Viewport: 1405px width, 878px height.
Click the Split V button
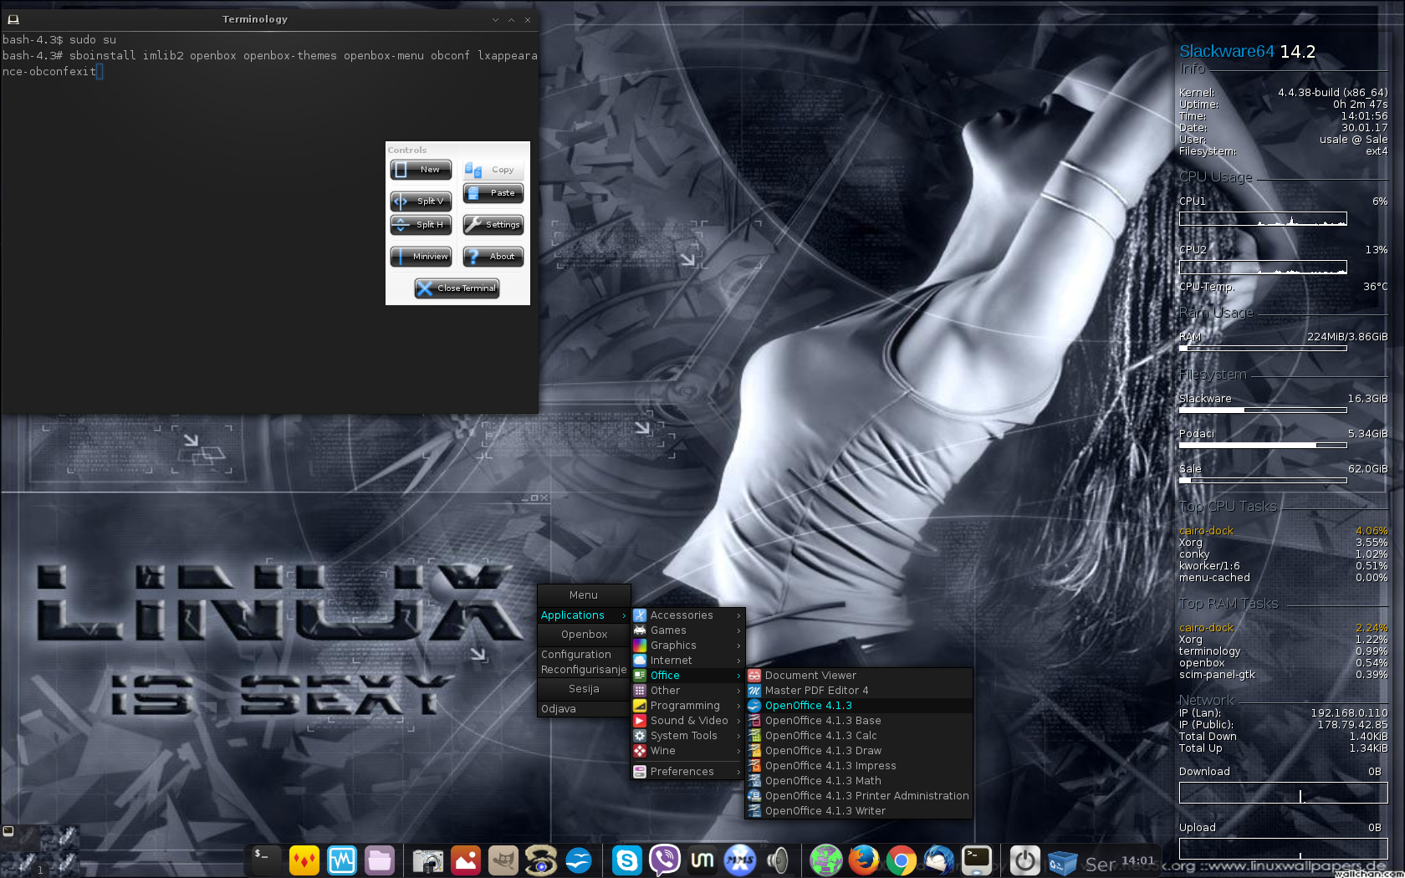point(421,202)
